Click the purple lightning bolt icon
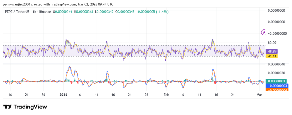Viewport: 292px width, 115px height. point(264,33)
